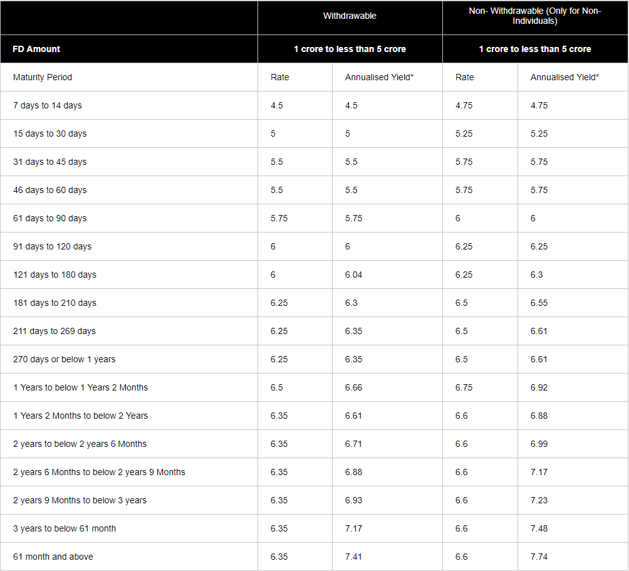Click the 15 days to 30 days cell
Screen dimensions: 629x571
point(129,134)
